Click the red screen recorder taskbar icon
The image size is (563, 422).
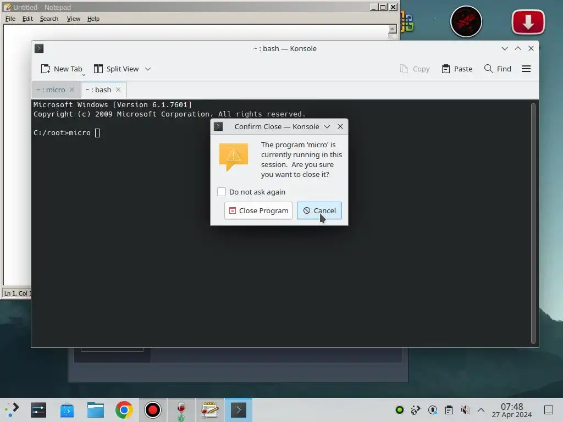point(153,410)
